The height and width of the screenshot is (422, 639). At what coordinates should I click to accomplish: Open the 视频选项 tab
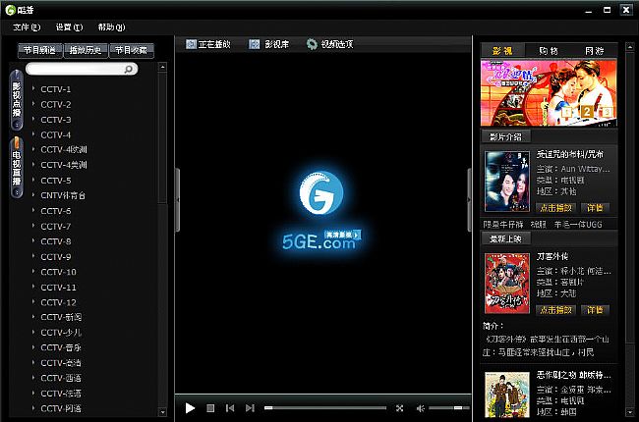(x=329, y=44)
